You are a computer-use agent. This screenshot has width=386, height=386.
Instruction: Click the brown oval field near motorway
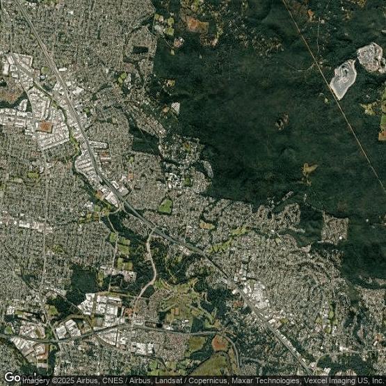219,343
